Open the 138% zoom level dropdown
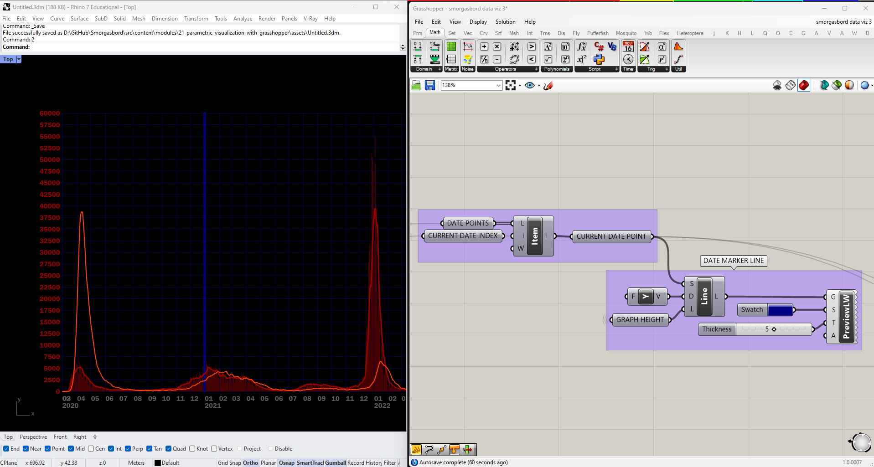874x467 pixels. [498, 85]
